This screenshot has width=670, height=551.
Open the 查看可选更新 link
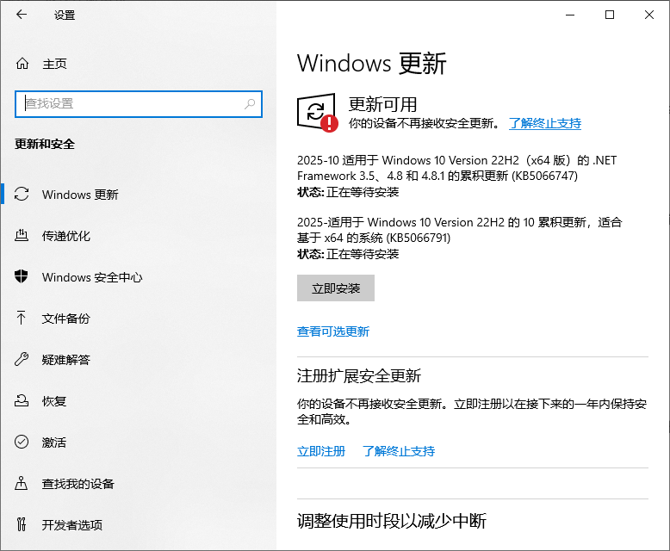pos(333,331)
